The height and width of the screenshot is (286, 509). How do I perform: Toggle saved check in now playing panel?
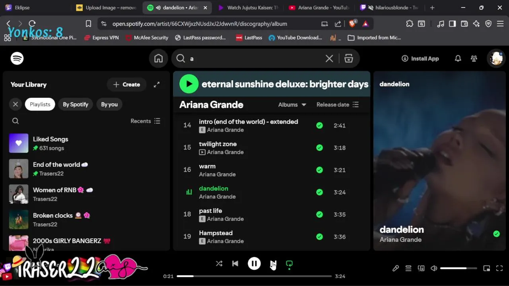[x=496, y=234]
